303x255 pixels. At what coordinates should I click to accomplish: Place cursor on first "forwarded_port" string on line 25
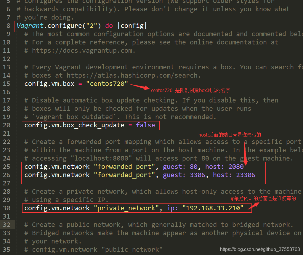click(x=124, y=167)
